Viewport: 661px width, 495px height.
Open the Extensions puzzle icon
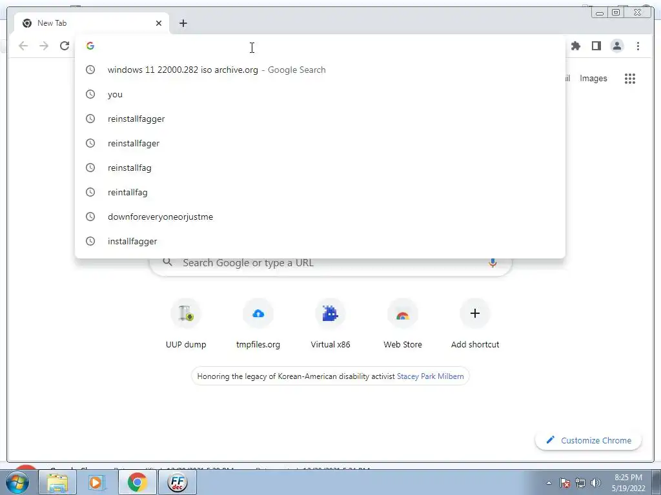coord(575,46)
